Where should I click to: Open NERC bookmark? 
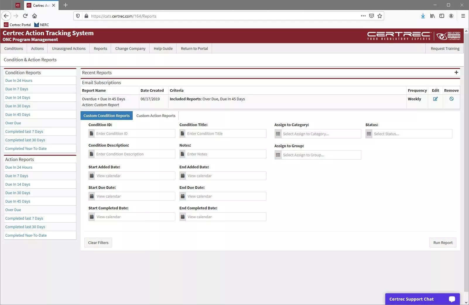42,25
